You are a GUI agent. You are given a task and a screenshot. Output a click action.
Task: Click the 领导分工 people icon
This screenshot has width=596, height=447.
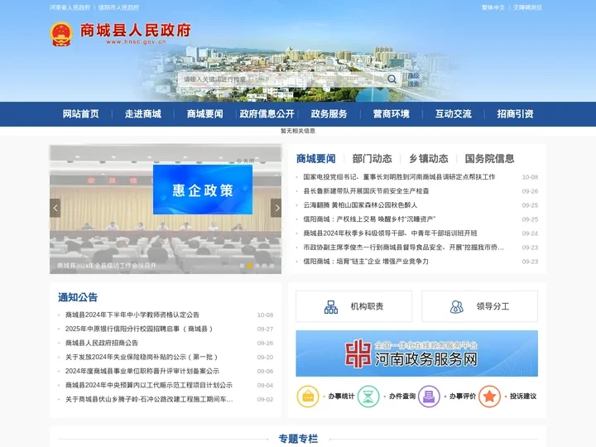click(x=456, y=307)
